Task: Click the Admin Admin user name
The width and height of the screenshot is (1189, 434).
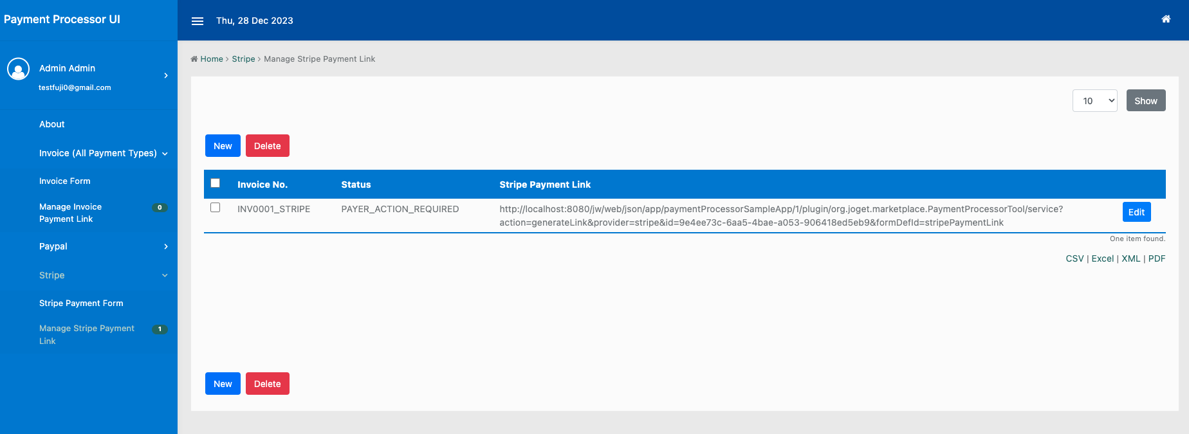Action: point(67,69)
